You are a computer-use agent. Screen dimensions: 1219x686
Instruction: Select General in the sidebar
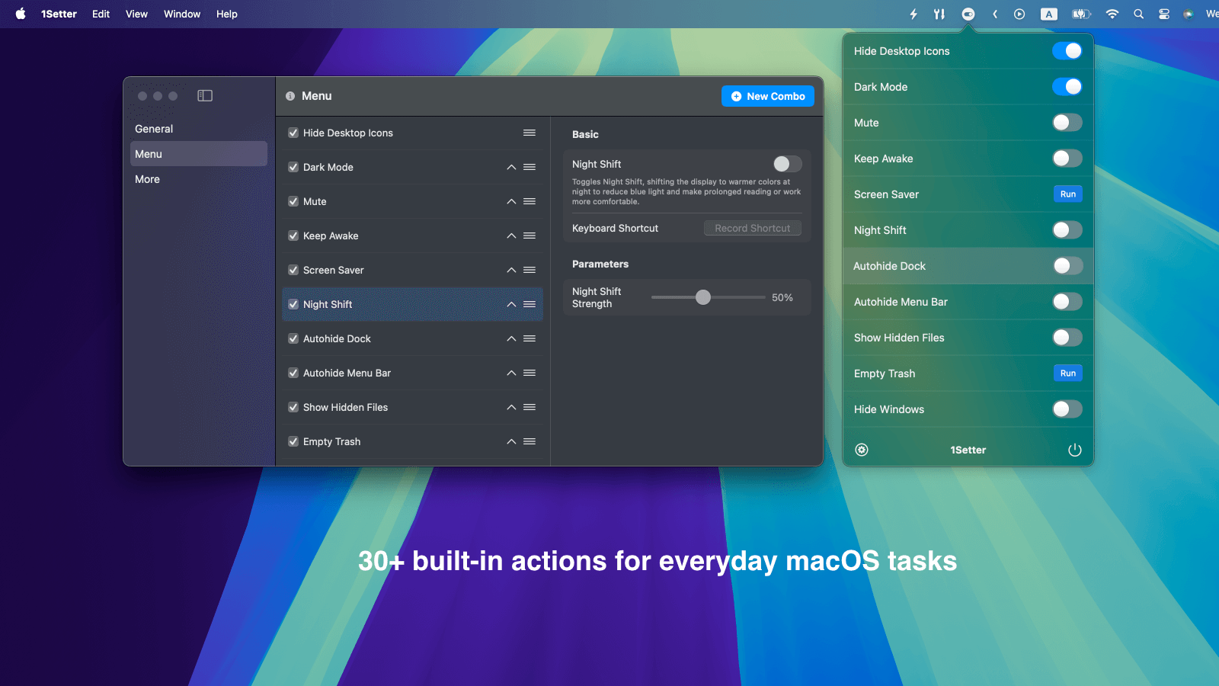click(154, 129)
